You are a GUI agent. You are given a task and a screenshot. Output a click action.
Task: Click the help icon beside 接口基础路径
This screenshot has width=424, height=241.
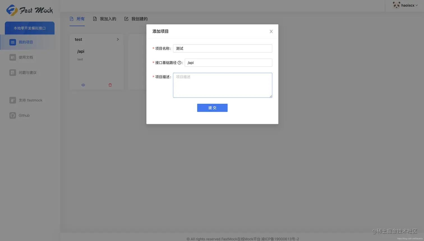click(x=179, y=62)
